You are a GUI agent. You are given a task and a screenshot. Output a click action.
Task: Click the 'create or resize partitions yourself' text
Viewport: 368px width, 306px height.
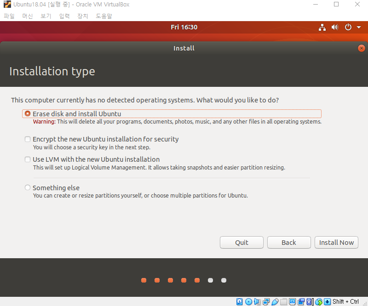pos(140,196)
